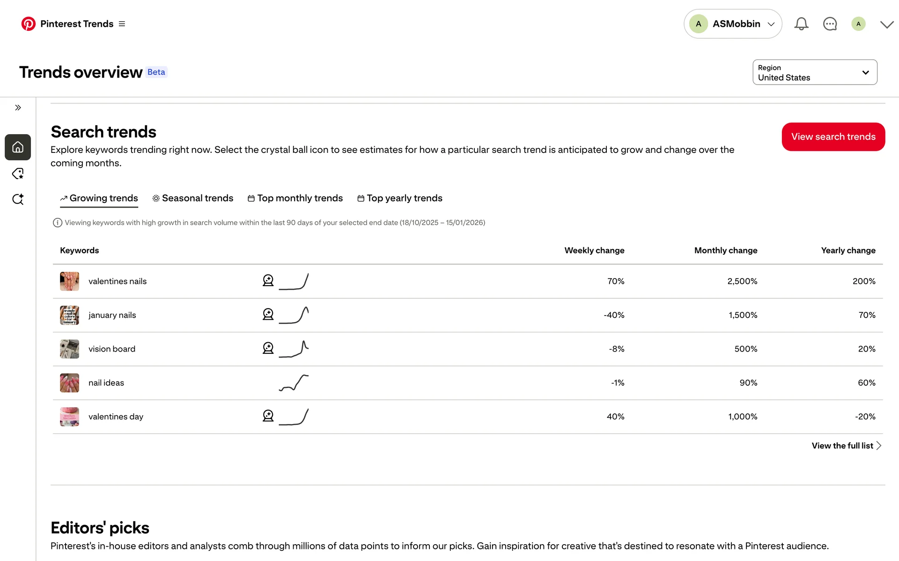Click the View search trends button
899x561 pixels.
[833, 137]
